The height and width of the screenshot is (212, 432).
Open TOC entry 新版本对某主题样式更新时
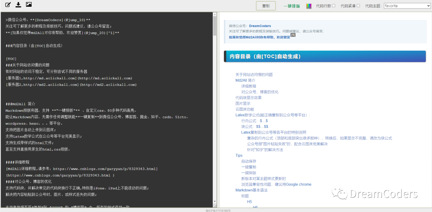coord(264,179)
